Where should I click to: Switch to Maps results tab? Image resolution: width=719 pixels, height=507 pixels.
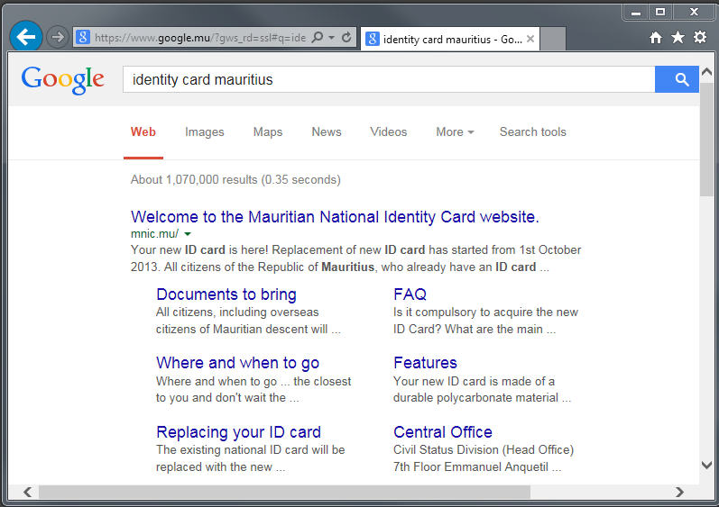pos(268,131)
